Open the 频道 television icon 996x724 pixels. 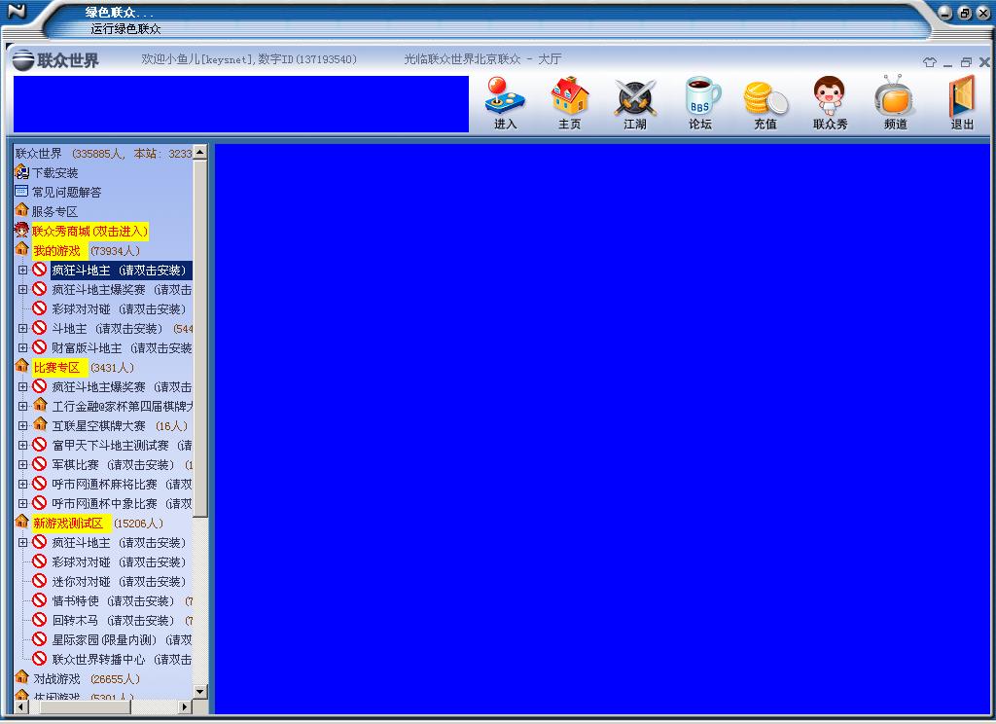(x=895, y=96)
